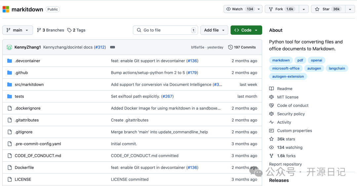This screenshot has width=357, height=186.
Task: Click the Go to file search field
Action: tap(165, 30)
